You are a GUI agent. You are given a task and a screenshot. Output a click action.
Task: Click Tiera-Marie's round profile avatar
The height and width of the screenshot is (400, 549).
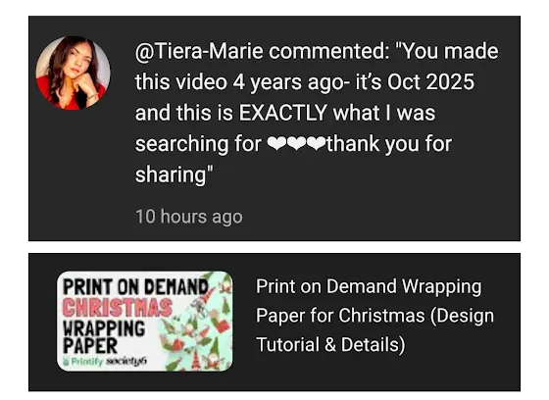[x=73, y=73]
